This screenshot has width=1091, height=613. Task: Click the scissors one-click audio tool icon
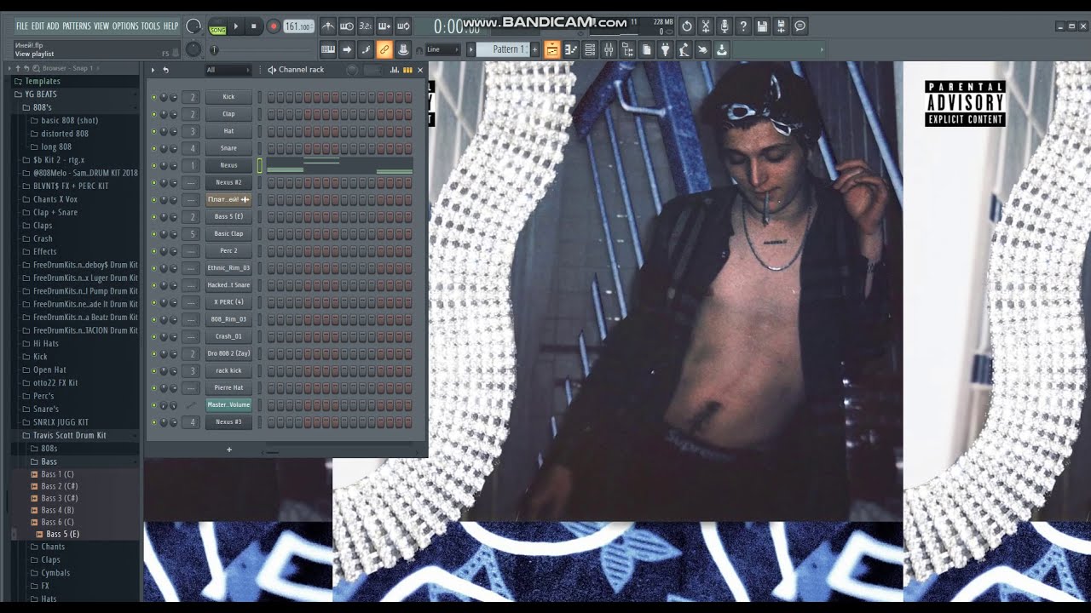point(706,26)
